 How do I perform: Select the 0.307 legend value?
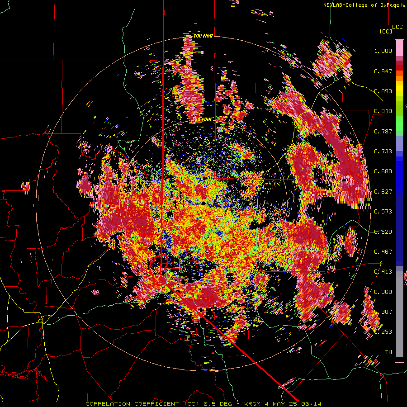click(383, 312)
